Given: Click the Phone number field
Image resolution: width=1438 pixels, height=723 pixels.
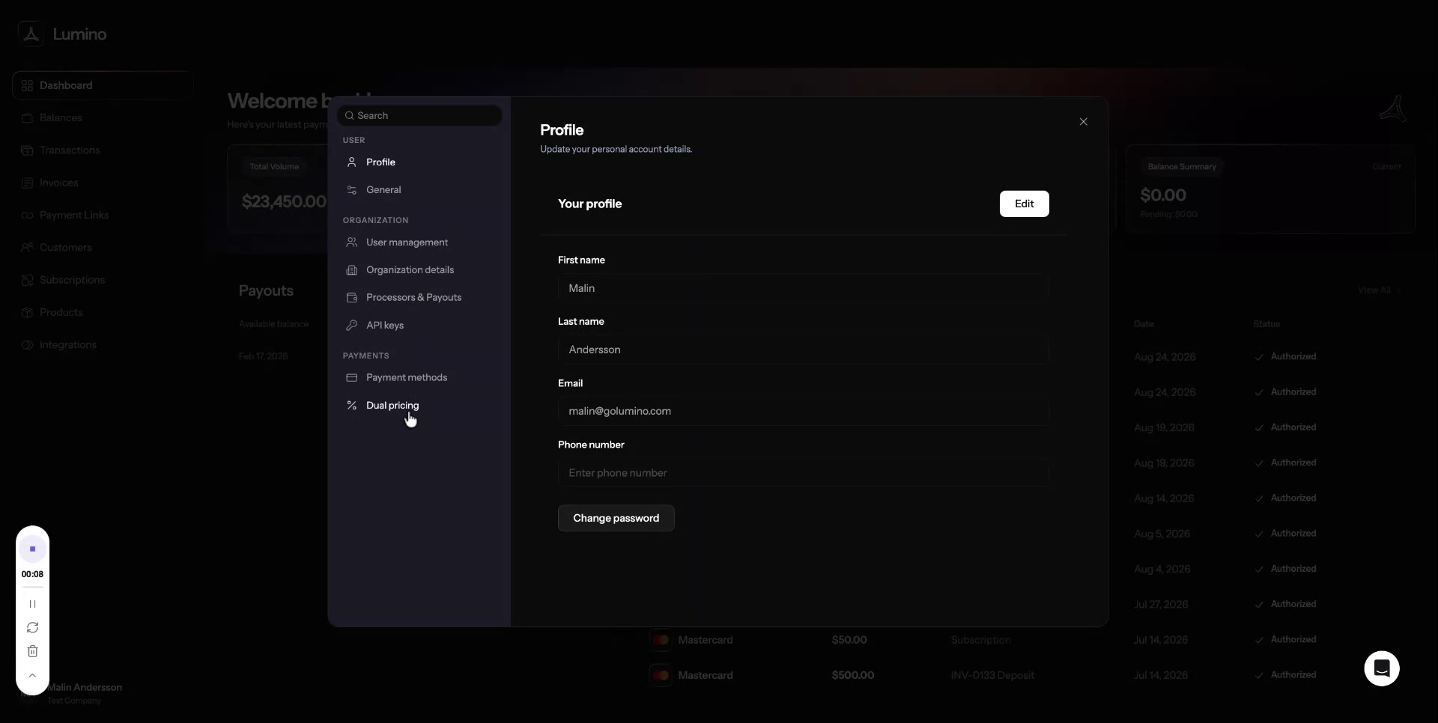Looking at the screenshot, I should pos(803,473).
